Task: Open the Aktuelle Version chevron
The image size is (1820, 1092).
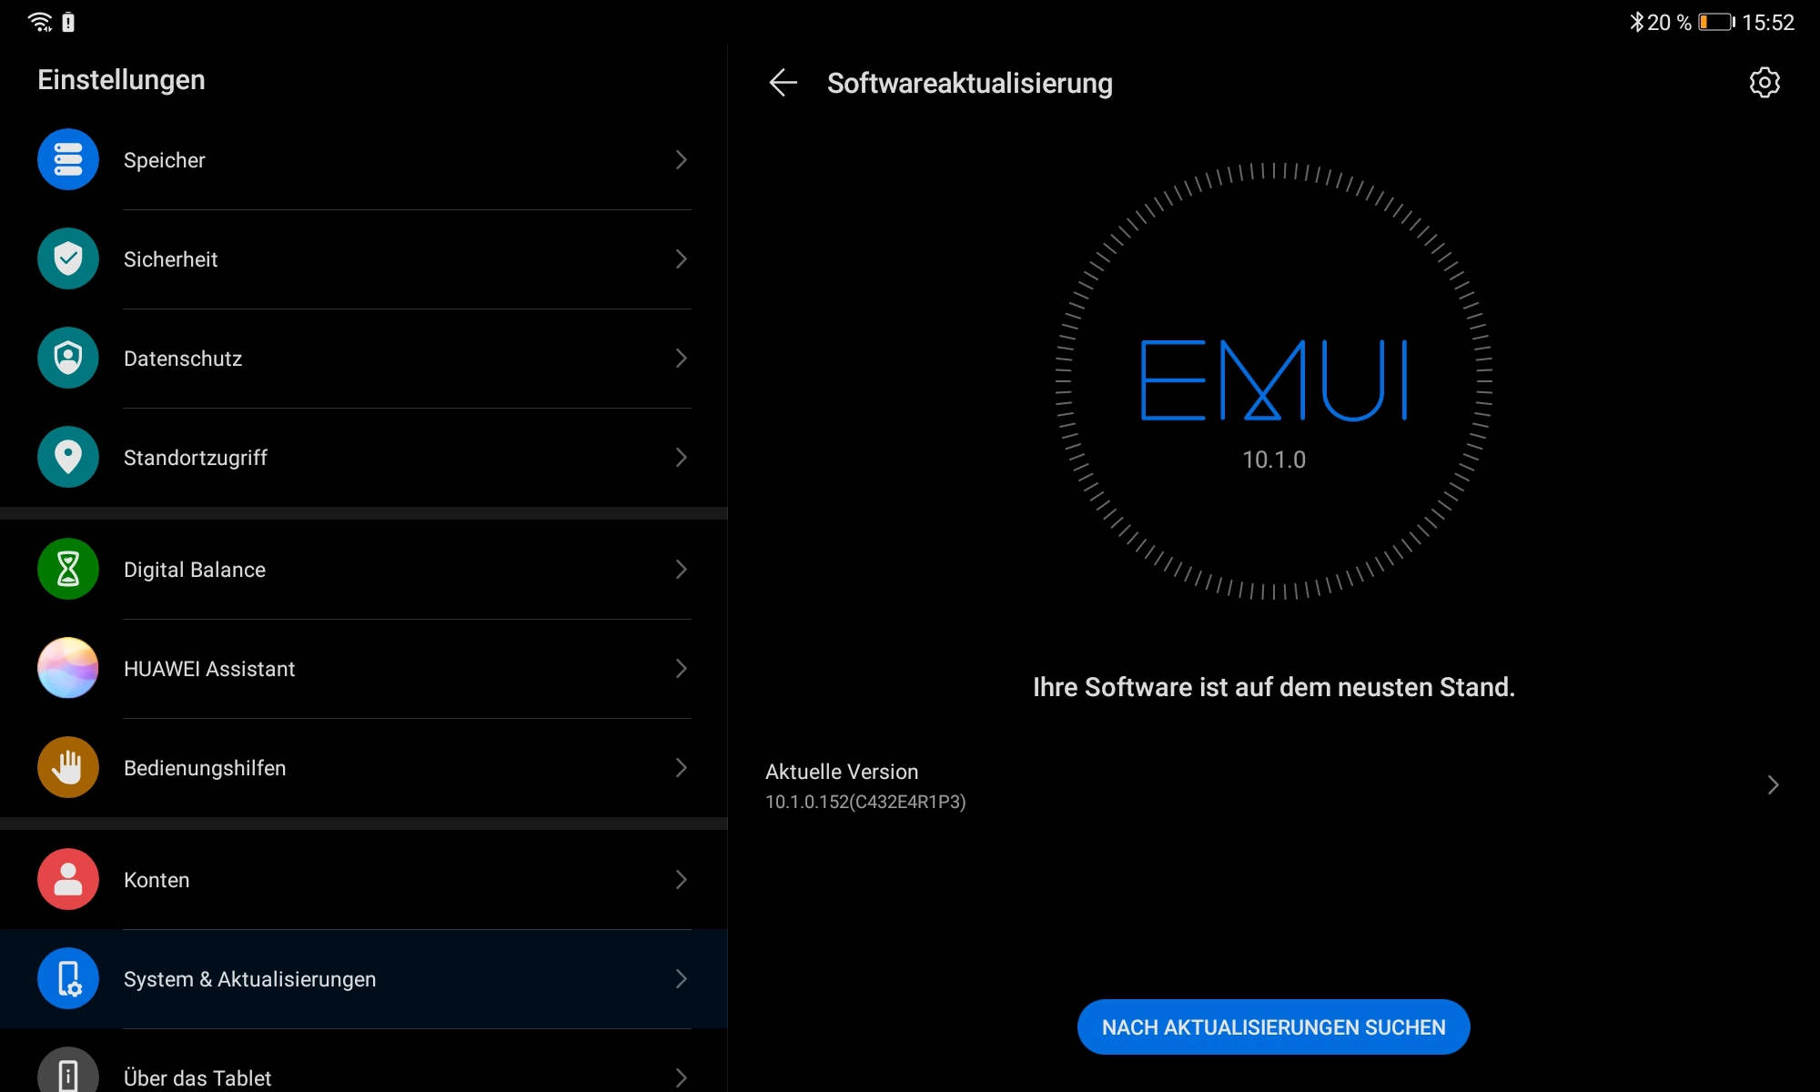Action: click(x=1773, y=785)
